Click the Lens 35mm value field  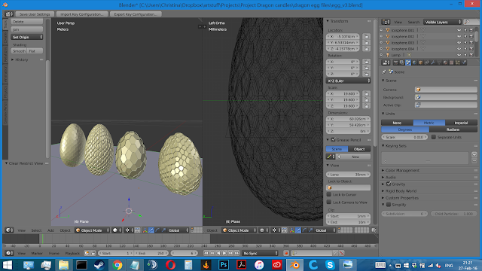(x=348, y=174)
